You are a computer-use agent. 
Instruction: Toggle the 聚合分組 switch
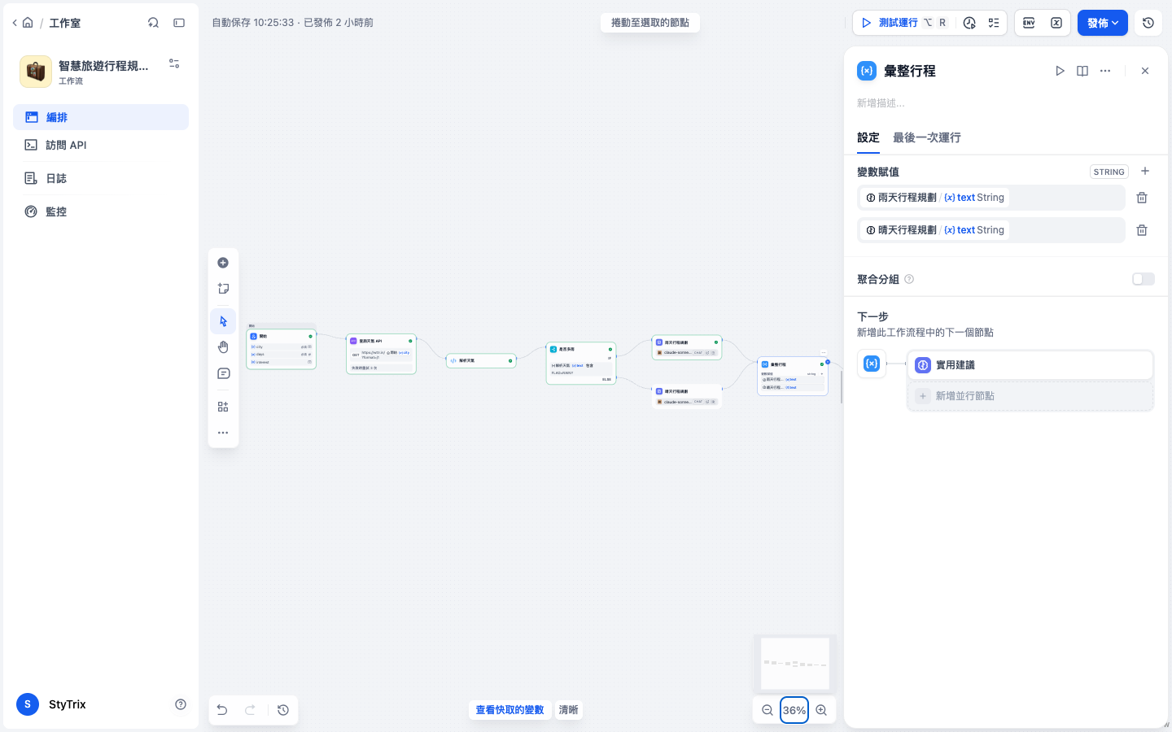click(1144, 279)
